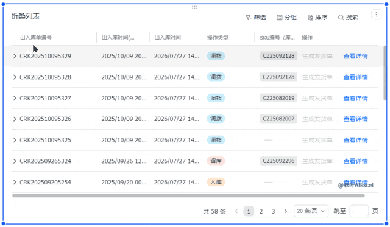The width and height of the screenshot is (390, 227).
Task: Expand row CRK202510095328
Action: point(15,77)
